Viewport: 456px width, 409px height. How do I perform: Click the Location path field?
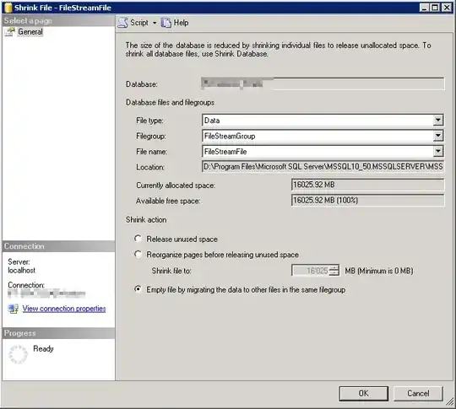pyautogui.click(x=323, y=167)
